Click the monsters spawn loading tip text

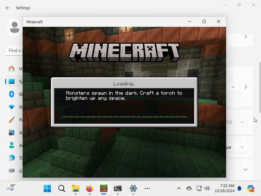click(124, 95)
